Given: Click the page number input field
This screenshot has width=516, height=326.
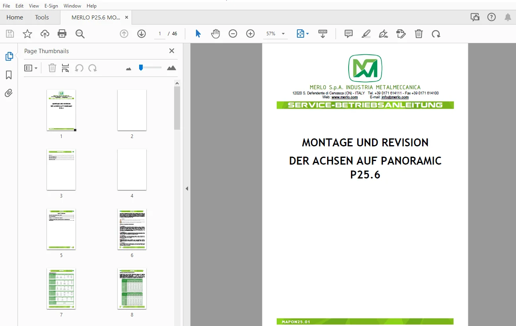Looking at the screenshot, I should [159, 34].
